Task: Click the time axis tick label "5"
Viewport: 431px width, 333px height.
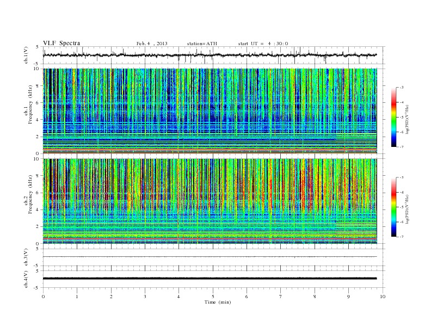Action: pos(213,297)
